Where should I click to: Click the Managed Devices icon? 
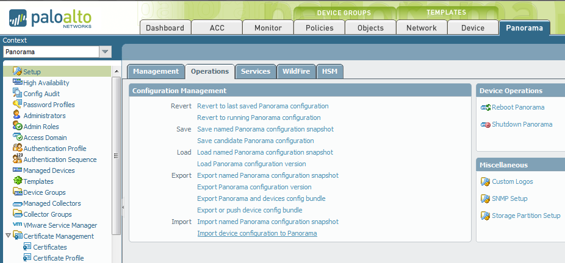(x=17, y=170)
